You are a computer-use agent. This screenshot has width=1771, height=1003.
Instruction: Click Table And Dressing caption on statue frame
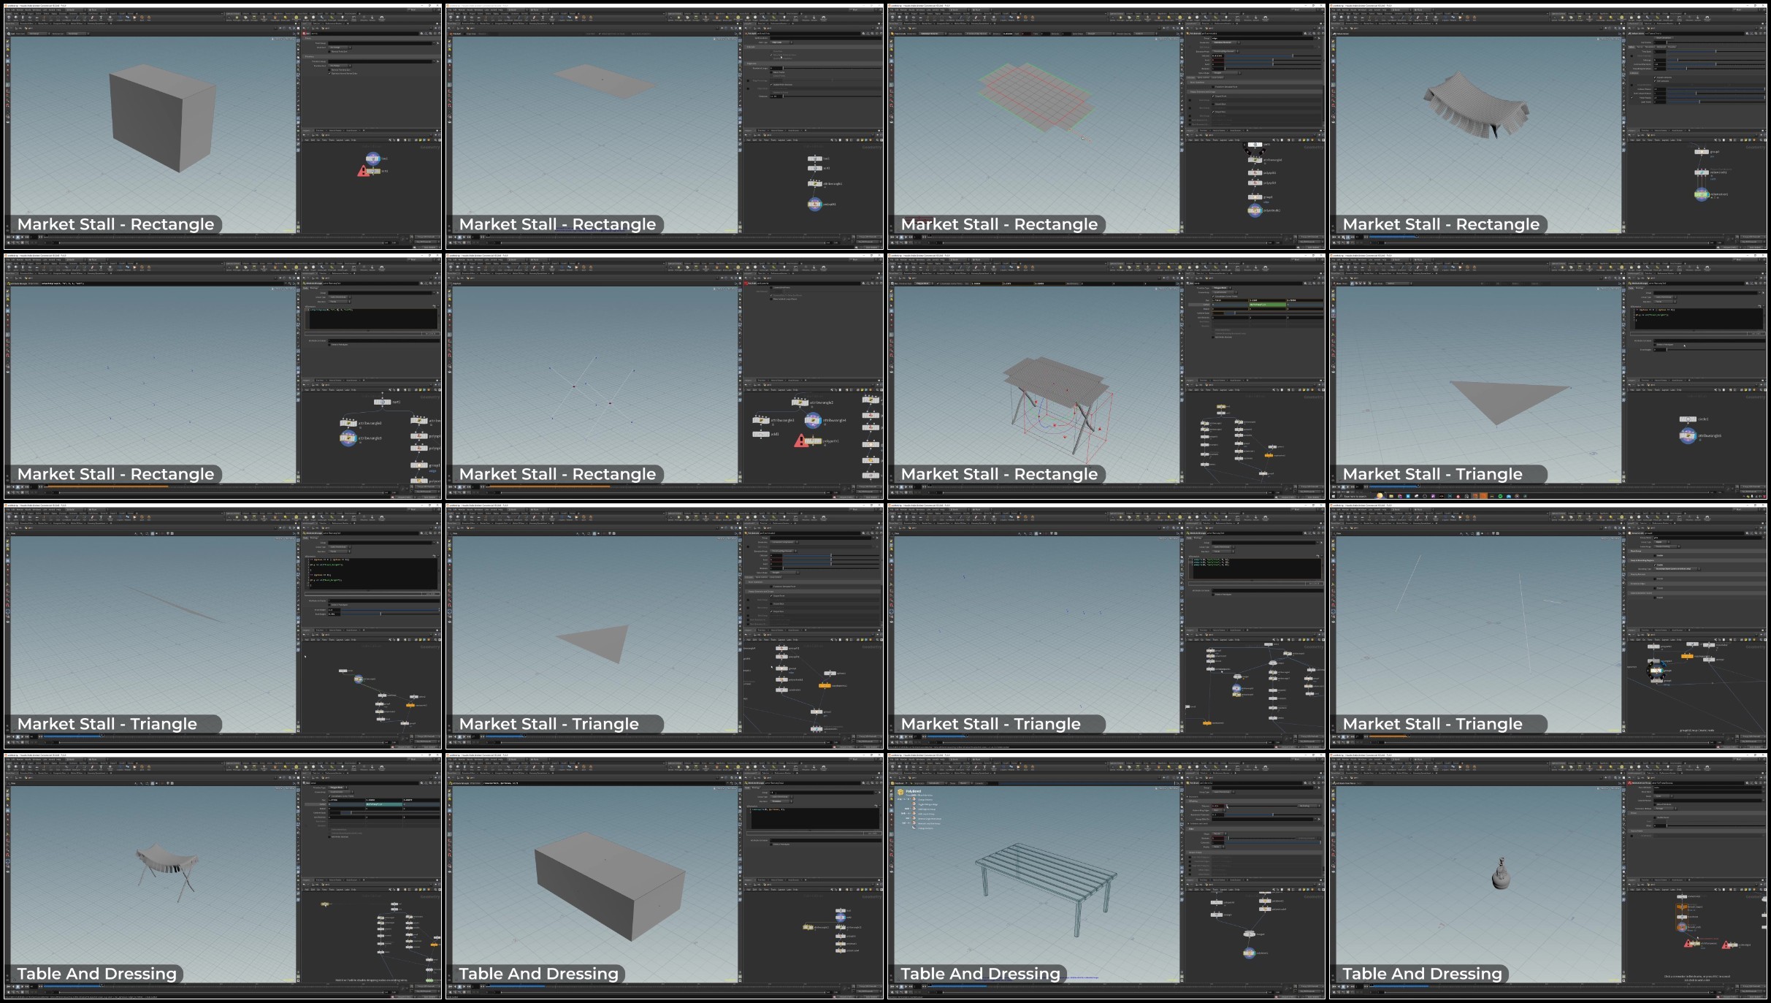[x=1422, y=974]
